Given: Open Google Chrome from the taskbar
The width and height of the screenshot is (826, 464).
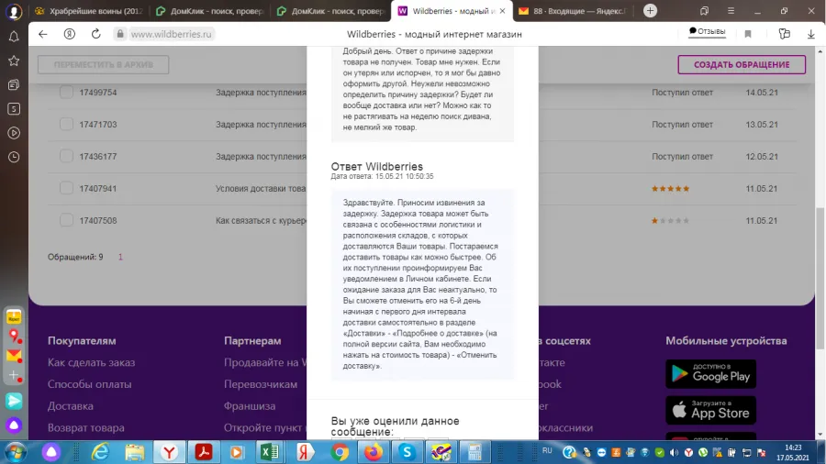Looking at the screenshot, I should coord(340,452).
